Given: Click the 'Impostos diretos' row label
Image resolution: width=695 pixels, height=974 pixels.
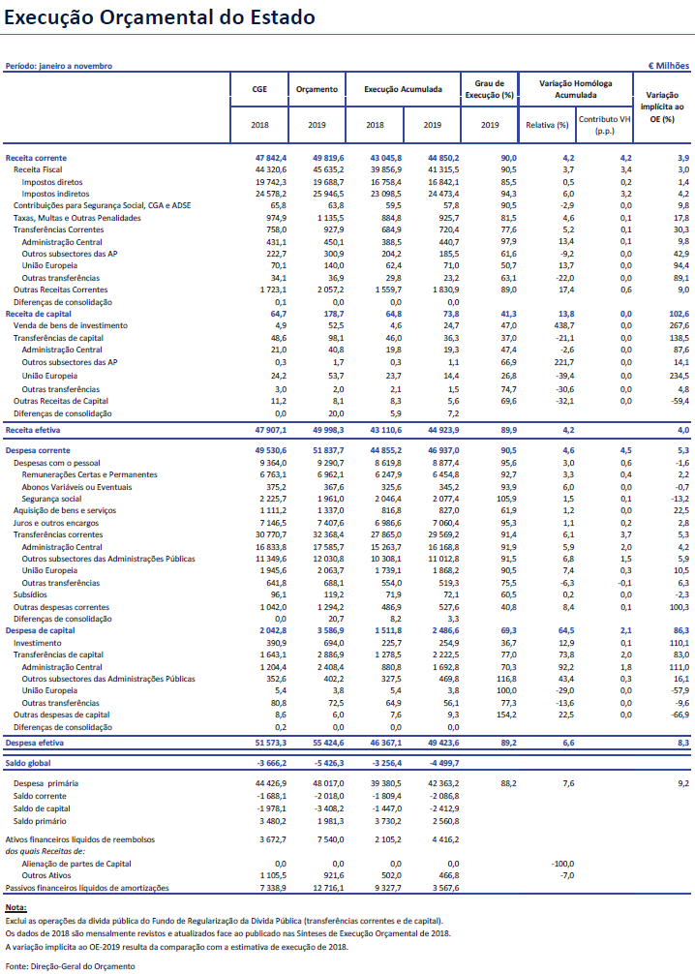Looking at the screenshot, I should 52,182.
